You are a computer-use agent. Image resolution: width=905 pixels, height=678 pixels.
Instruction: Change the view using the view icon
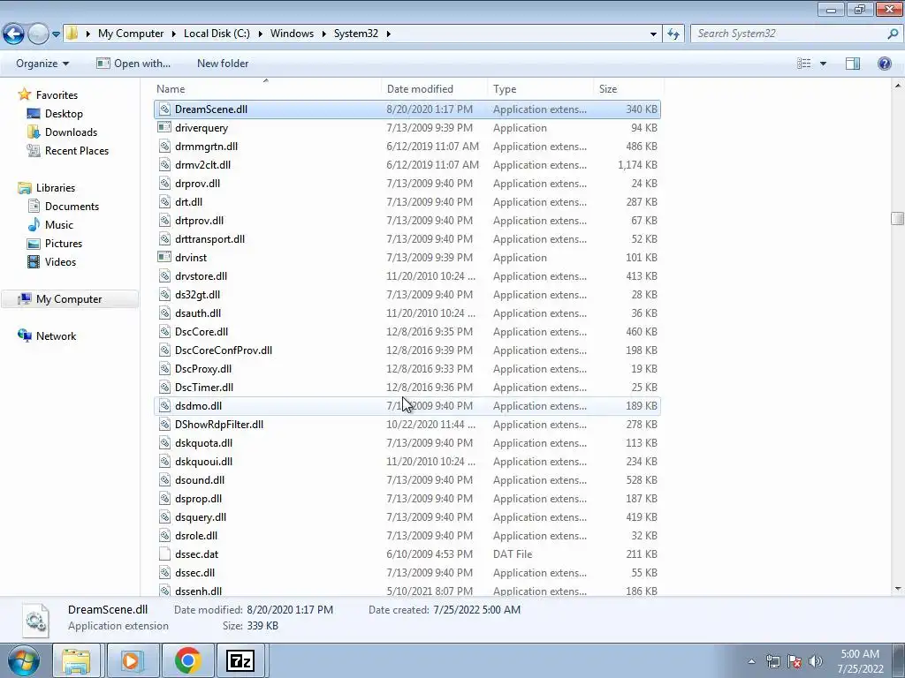(804, 64)
